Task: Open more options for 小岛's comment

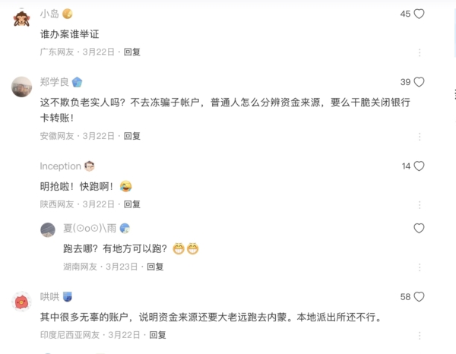Action: [420, 52]
